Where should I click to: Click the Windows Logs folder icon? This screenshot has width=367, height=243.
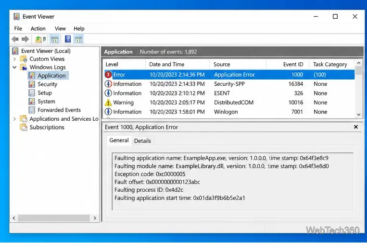point(24,67)
